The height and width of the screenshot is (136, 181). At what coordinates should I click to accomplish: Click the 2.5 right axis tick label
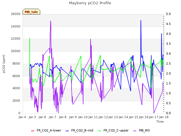click(x=168, y=63)
